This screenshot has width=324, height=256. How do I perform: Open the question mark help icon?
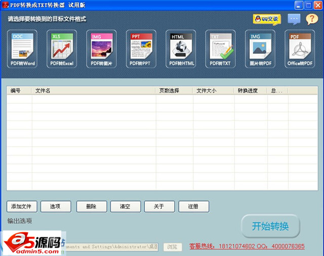(312, 19)
